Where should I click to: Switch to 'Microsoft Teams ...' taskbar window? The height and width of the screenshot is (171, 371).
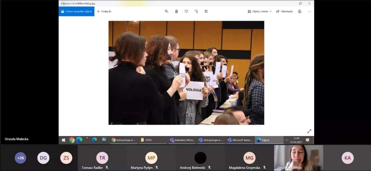pos(240,140)
